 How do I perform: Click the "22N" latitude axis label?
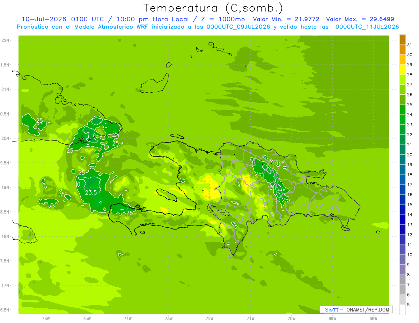click(x=6, y=40)
